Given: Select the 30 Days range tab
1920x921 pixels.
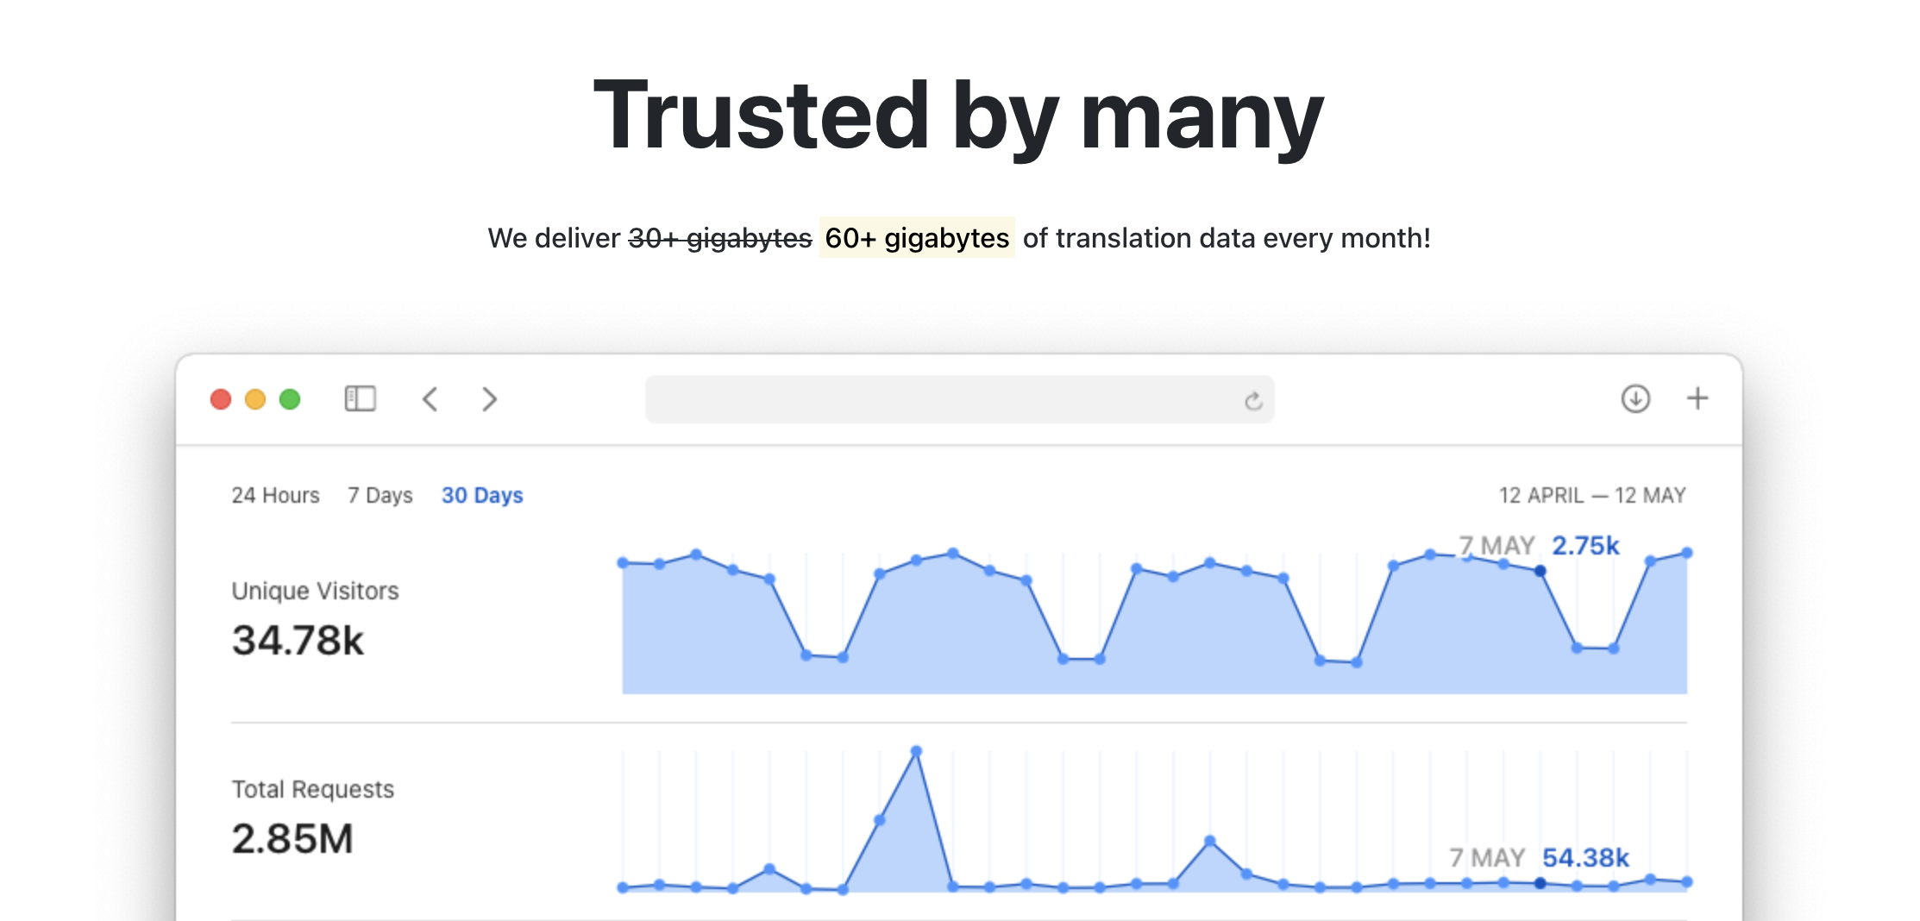Looking at the screenshot, I should tap(482, 495).
